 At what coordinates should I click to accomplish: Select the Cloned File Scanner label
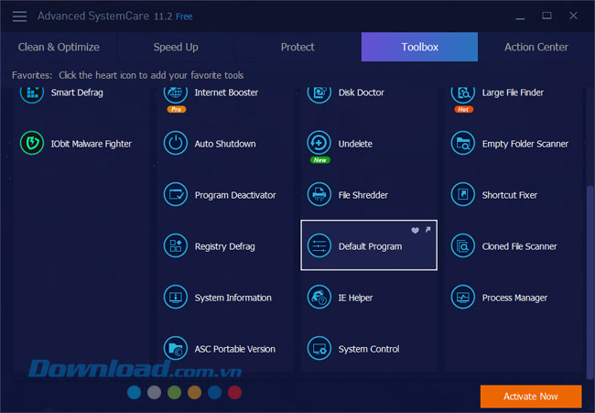(x=520, y=246)
